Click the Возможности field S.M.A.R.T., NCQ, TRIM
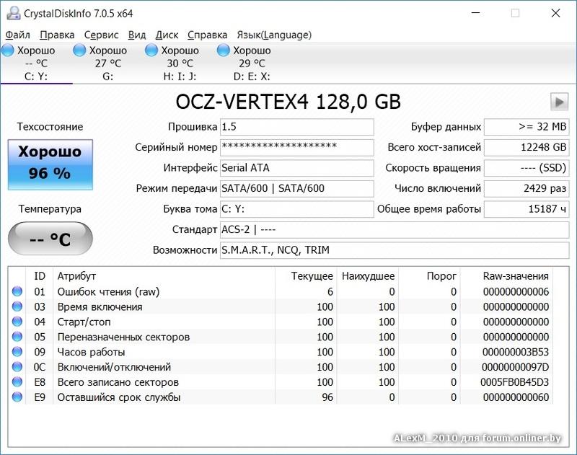The width and height of the screenshot is (577, 455). click(395, 250)
